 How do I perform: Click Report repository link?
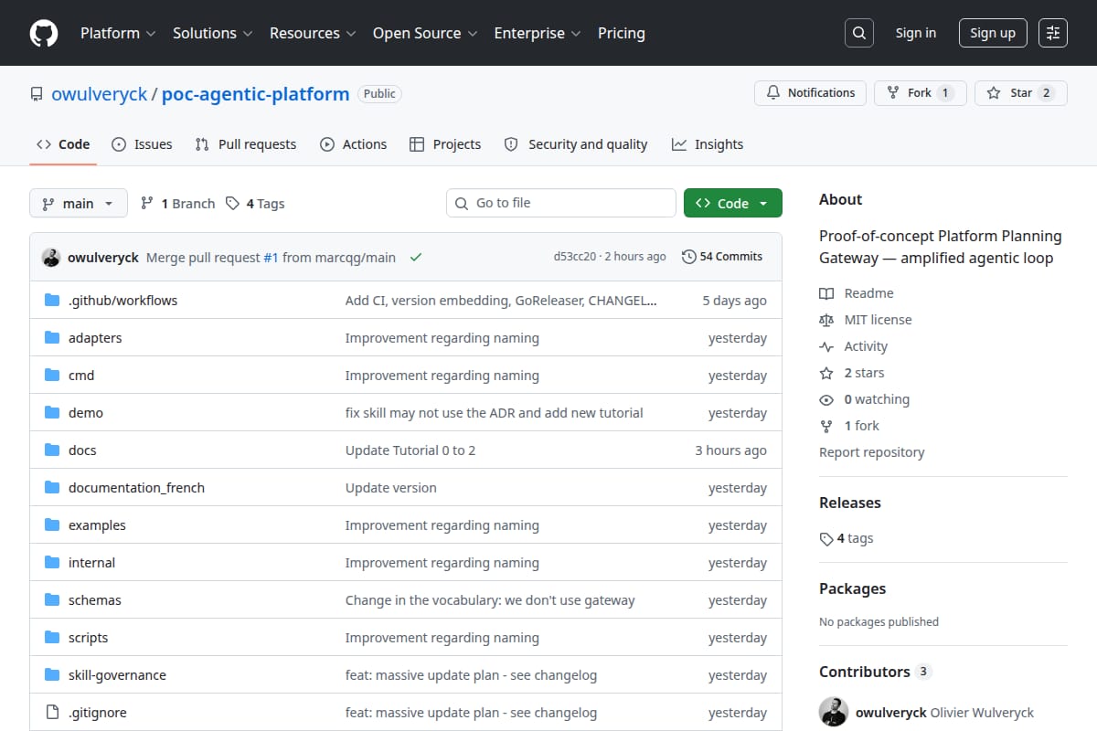click(x=871, y=452)
